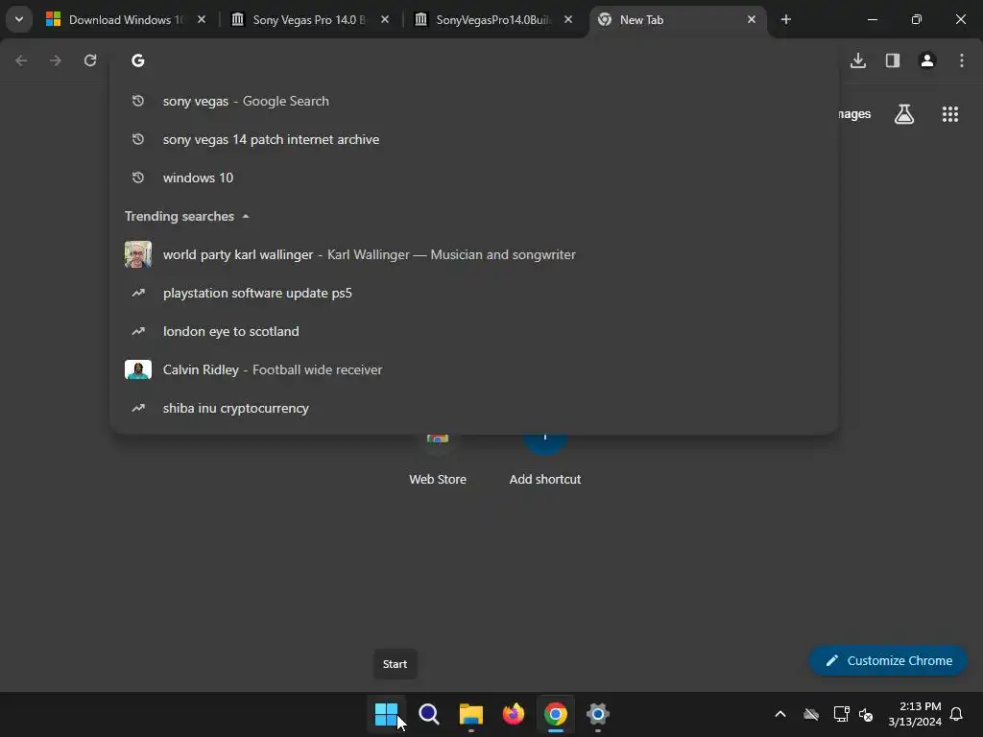983x737 pixels.
Task: Select 'world party karl wallinger' trending suggestion
Action: [x=474, y=254]
